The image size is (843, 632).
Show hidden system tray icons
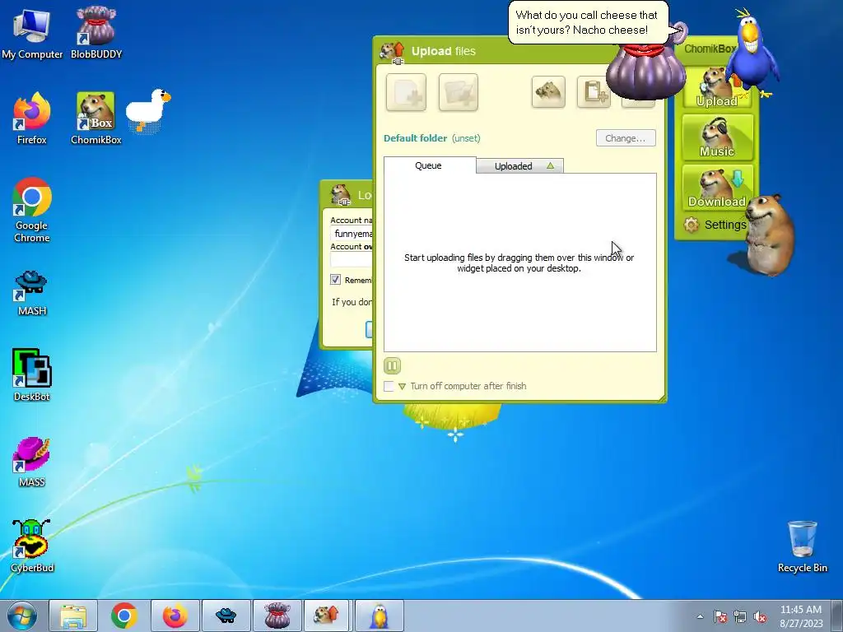coord(700,616)
